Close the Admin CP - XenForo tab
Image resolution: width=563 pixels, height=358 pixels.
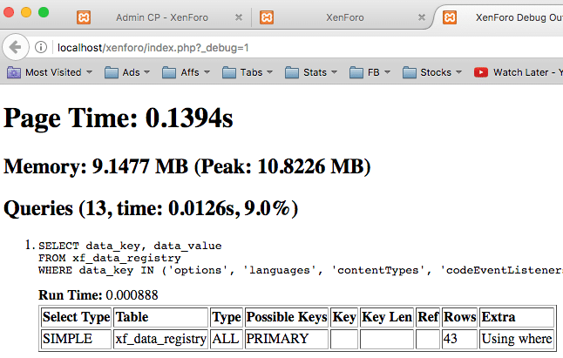239,17
